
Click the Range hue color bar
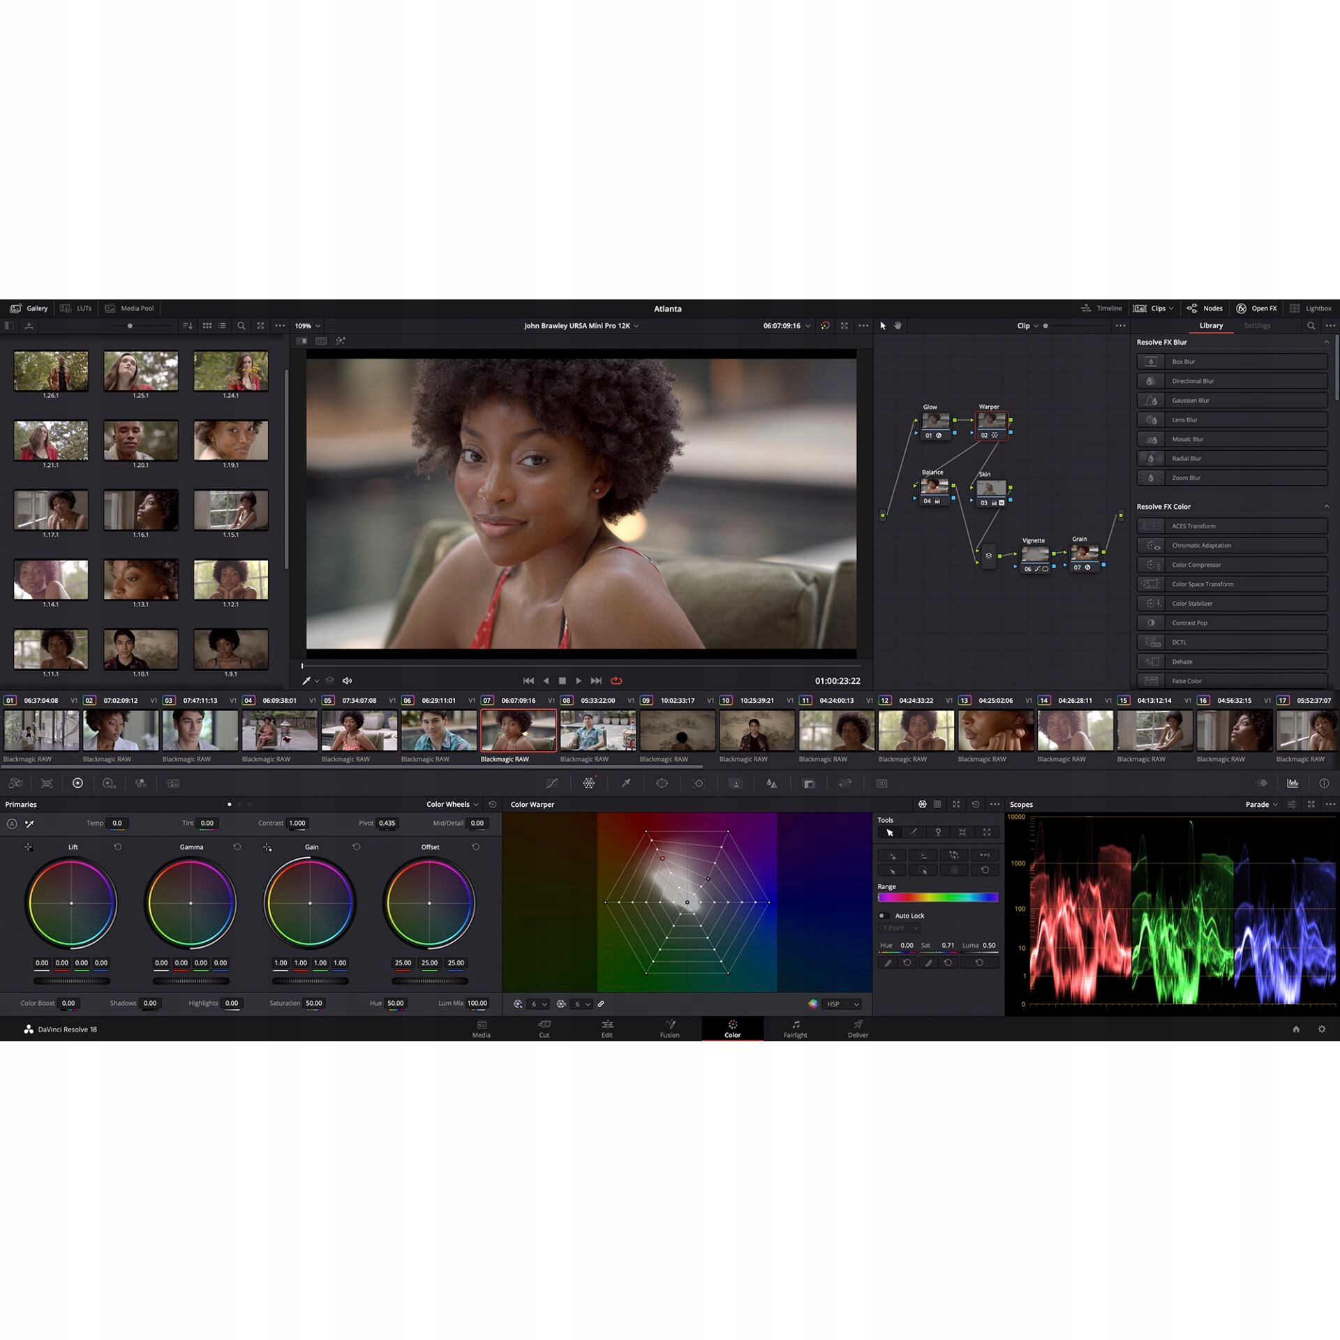pyautogui.click(x=937, y=898)
